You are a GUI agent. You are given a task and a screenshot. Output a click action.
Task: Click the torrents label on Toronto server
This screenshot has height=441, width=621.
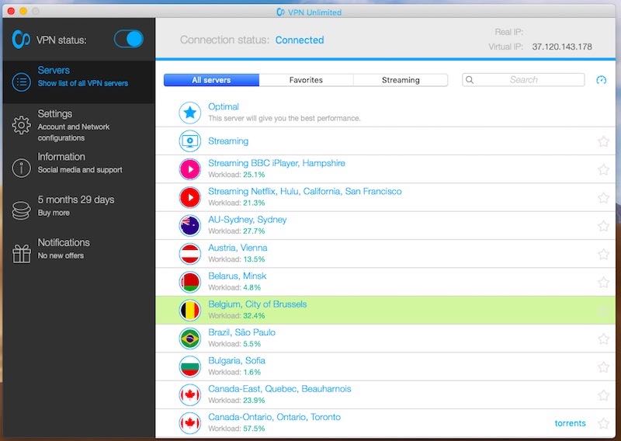pos(570,423)
